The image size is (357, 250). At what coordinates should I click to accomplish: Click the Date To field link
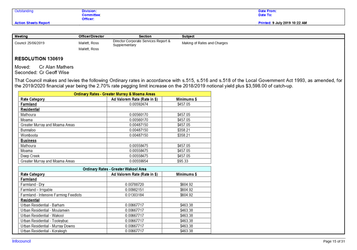point(263,15)
